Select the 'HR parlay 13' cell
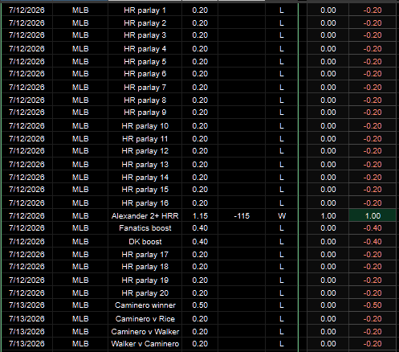Screen dimensions: 399x352 [x=145, y=165]
